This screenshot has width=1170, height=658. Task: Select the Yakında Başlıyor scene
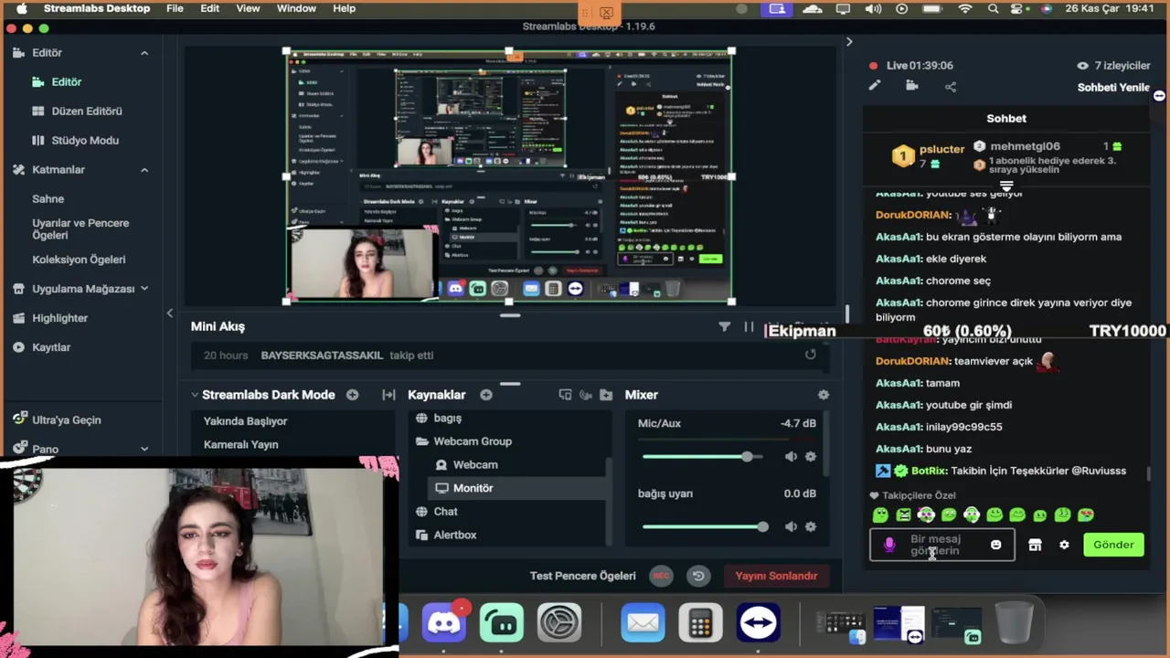click(245, 421)
